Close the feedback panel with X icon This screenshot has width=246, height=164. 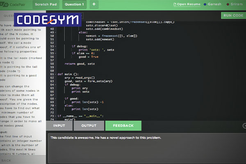pos(244,126)
